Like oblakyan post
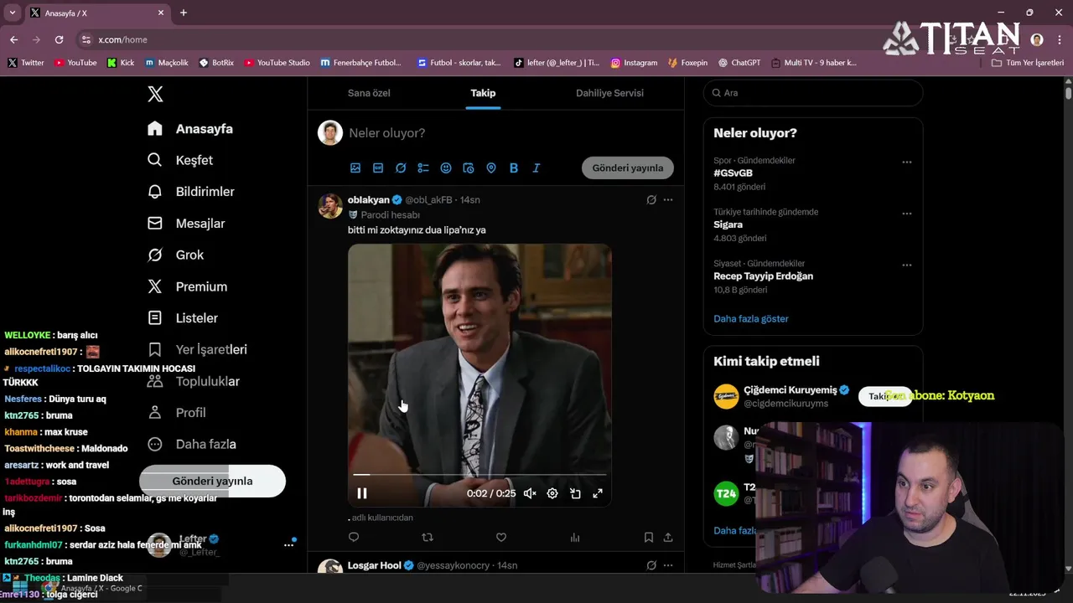The image size is (1073, 603). point(501,538)
